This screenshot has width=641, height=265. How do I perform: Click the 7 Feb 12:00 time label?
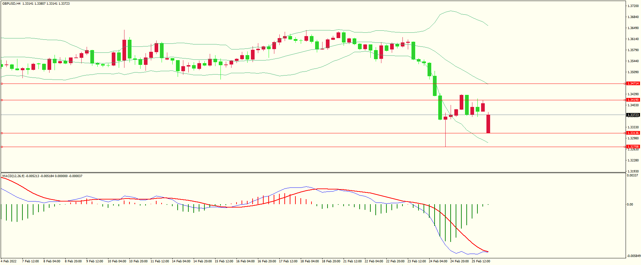coord(30,261)
